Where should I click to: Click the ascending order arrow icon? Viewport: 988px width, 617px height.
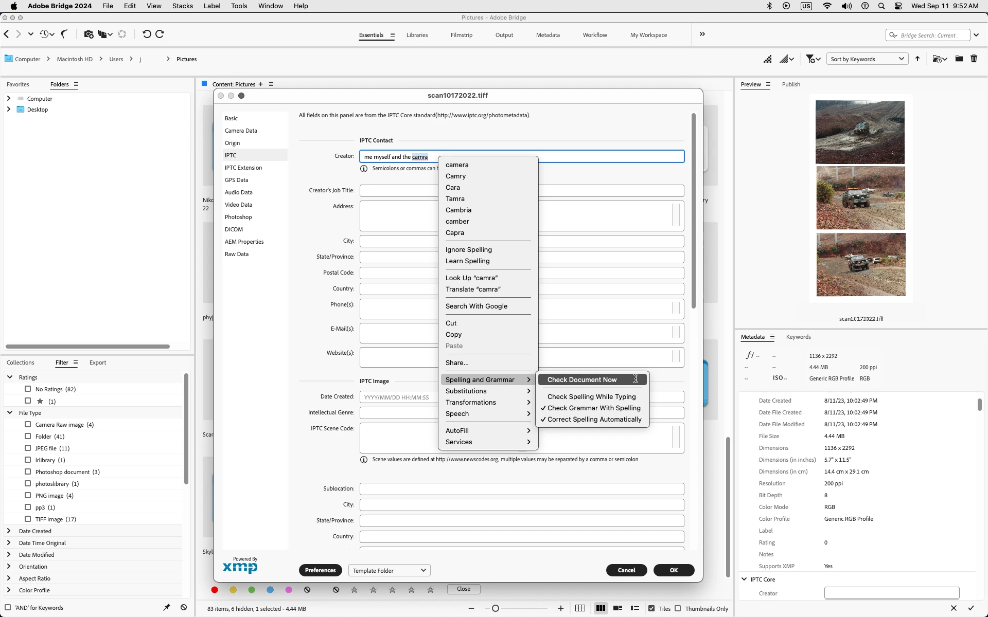[x=918, y=59]
